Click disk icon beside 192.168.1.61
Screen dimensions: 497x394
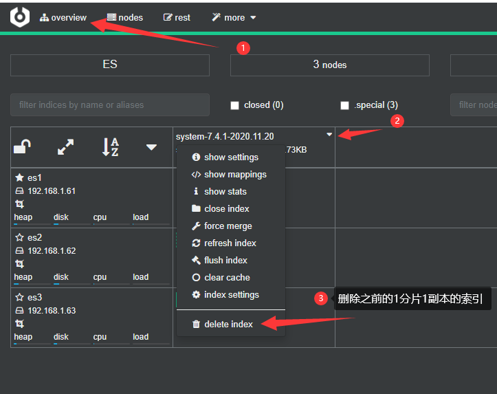[19, 191]
